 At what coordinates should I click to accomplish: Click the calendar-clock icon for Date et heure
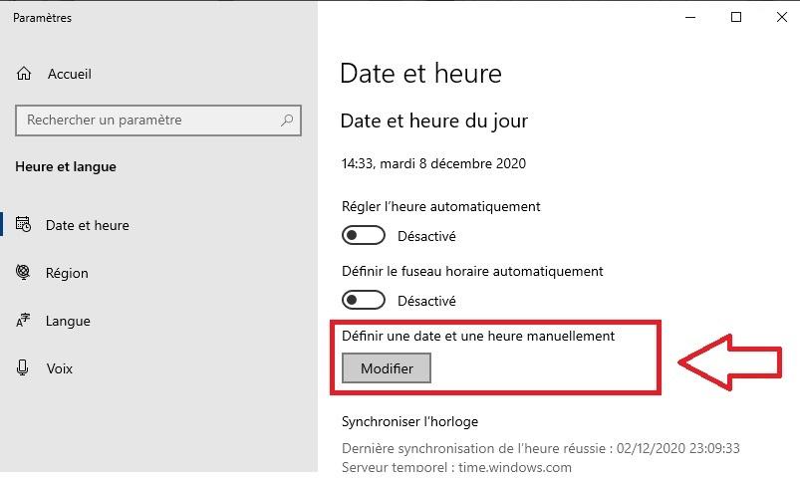click(x=23, y=224)
